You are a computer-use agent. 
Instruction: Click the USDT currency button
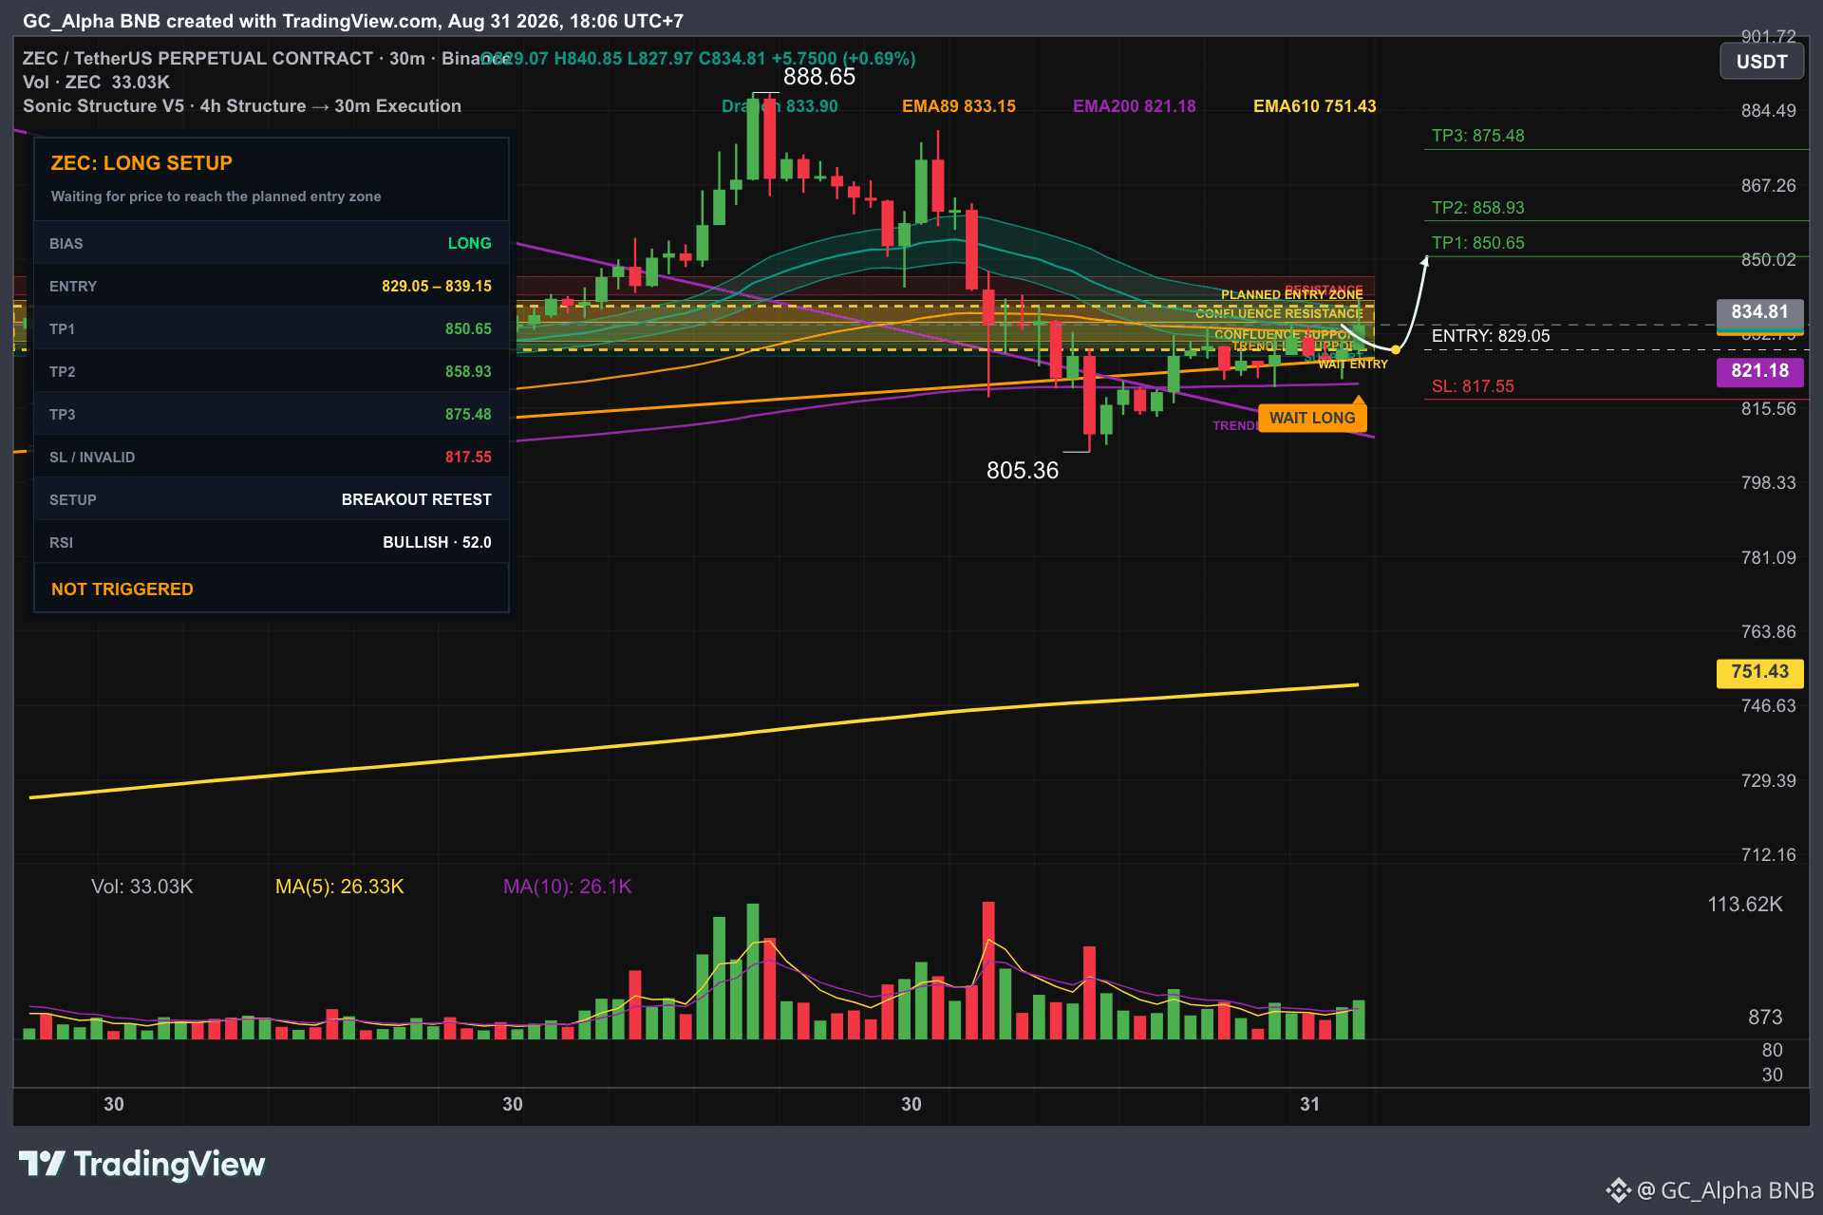[x=1761, y=62]
